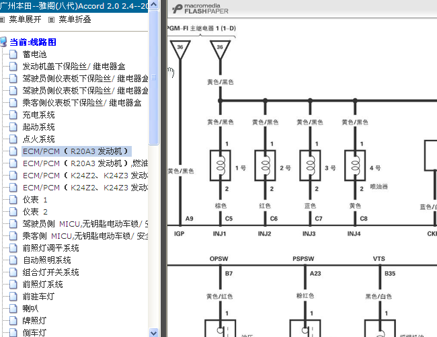Open the 前照灯系统 diagram
Image resolution: width=437 pixels, height=337 pixels.
pyautogui.click(x=42, y=285)
